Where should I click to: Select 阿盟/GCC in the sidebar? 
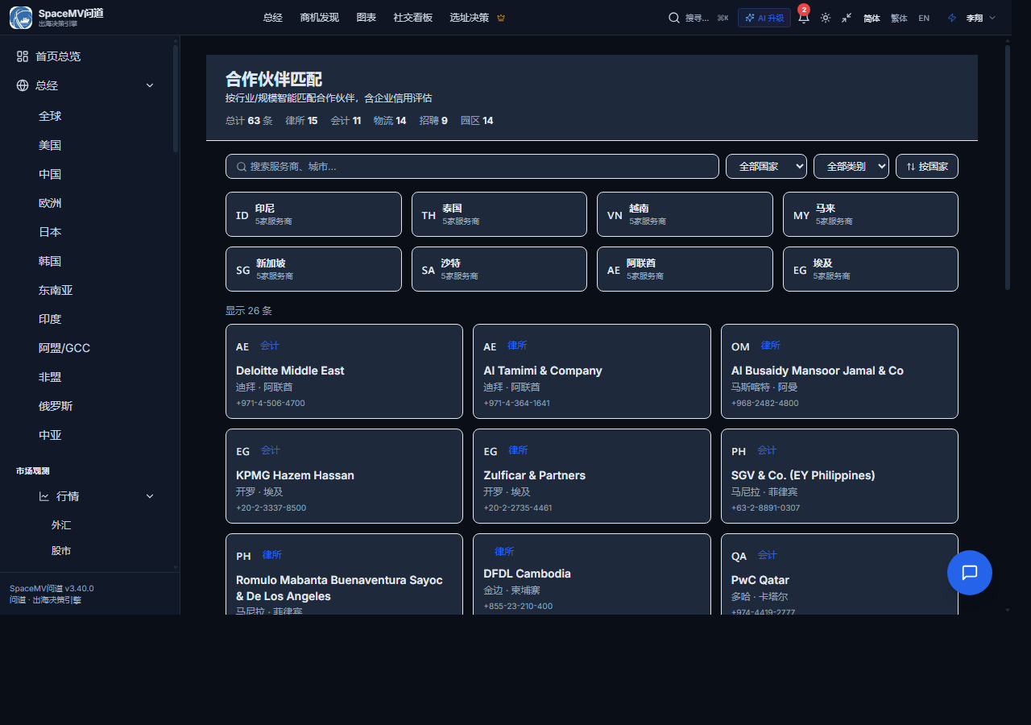tap(64, 348)
